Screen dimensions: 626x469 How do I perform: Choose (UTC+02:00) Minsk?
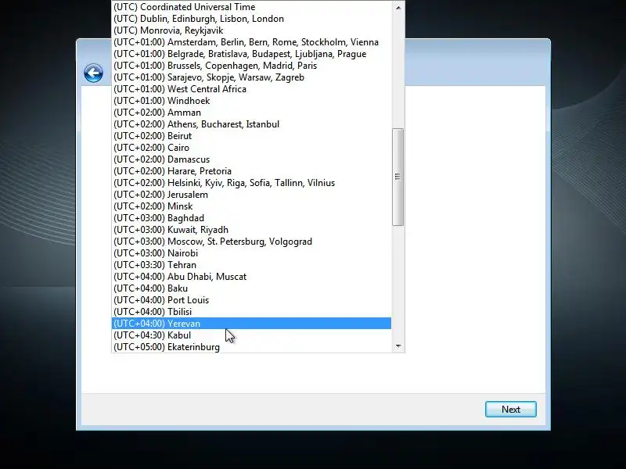coord(251,206)
